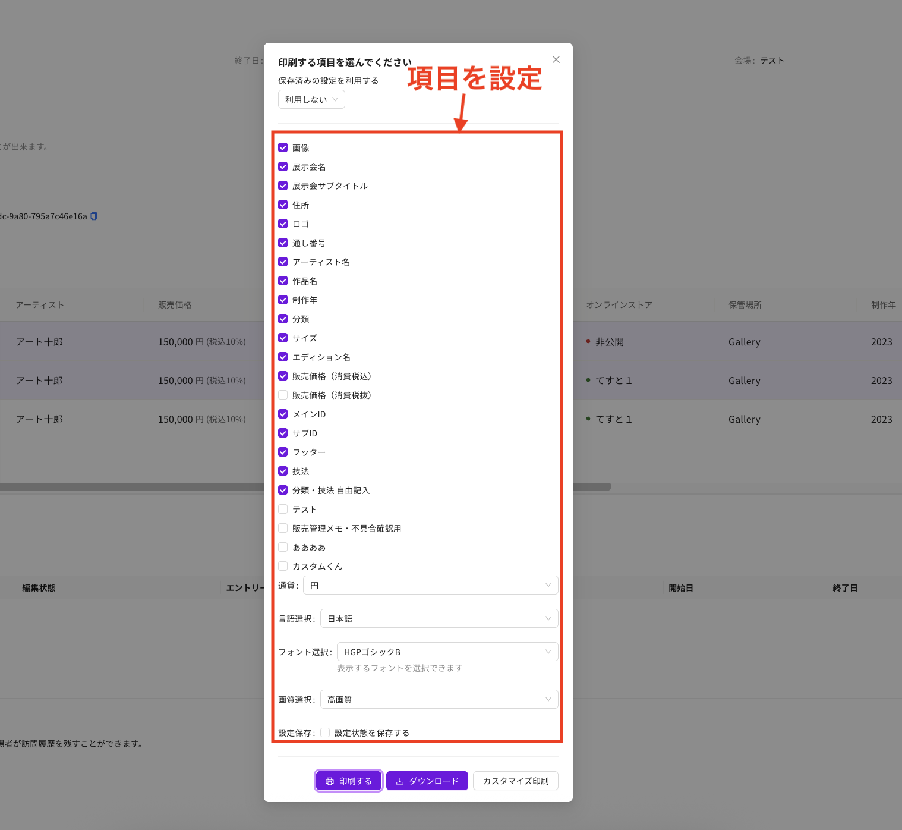The height and width of the screenshot is (830, 902).
Task: Click the copy icon beside the ID string
Action: coord(93,216)
